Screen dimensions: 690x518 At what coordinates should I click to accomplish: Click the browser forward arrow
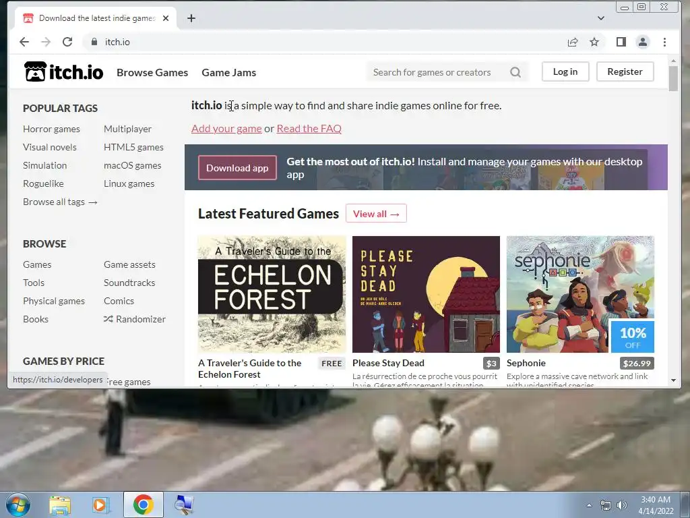[x=46, y=42]
